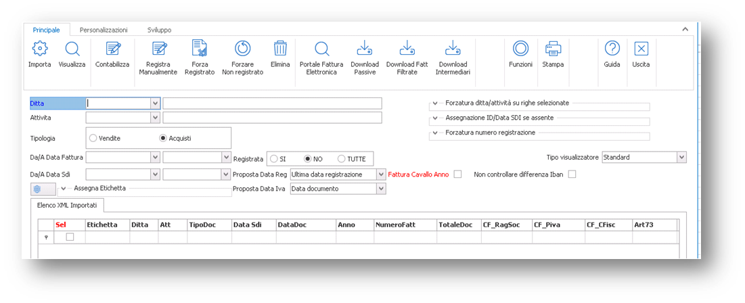Click the label icon button beside Assegna Etichetta
The height and width of the screenshot is (303, 745).
click(43, 189)
